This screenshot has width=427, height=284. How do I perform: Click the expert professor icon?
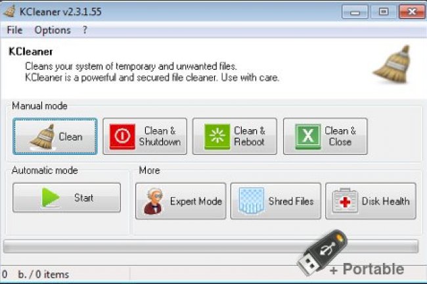coord(153,201)
